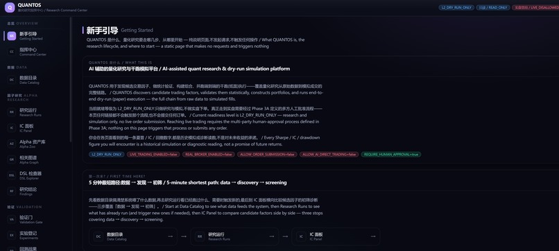Screen dimensions: 559x251
Task: Click the RF Findings sidebar icon
Action: tap(12, 191)
